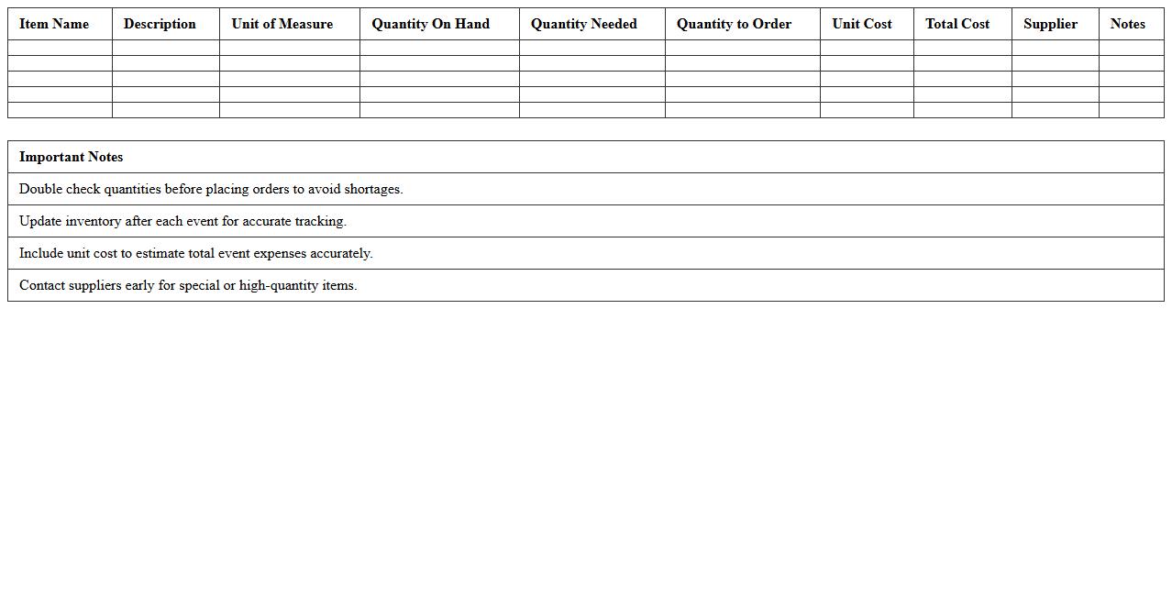Click the Supplier column header
This screenshot has height=596, width=1172.
click(1050, 24)
